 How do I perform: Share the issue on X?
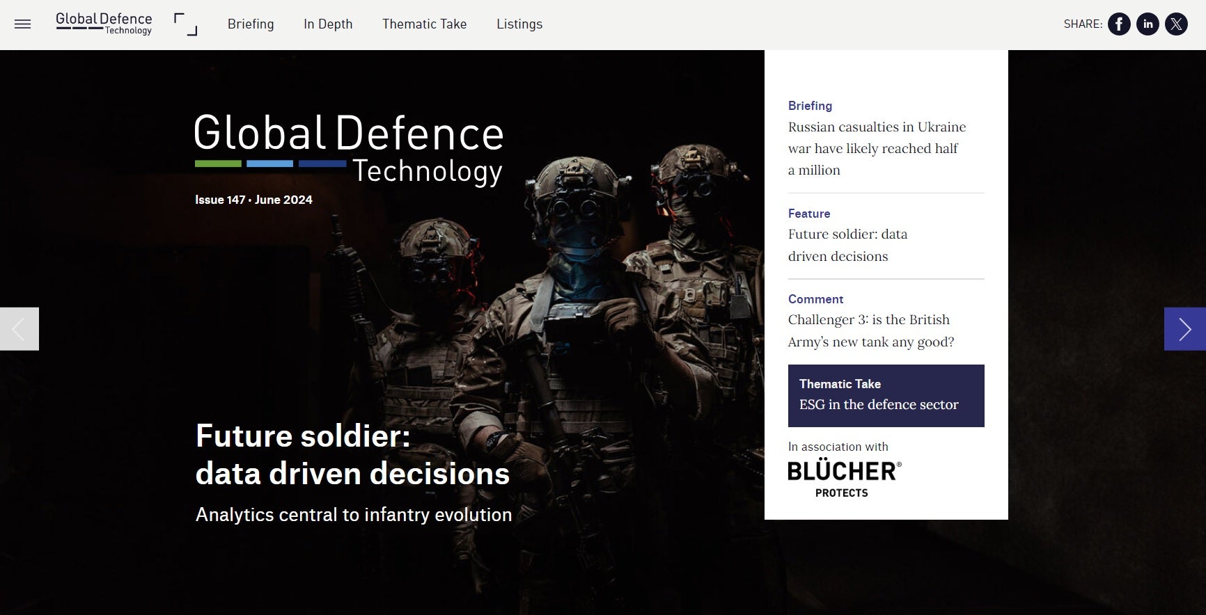(1176, 24)
